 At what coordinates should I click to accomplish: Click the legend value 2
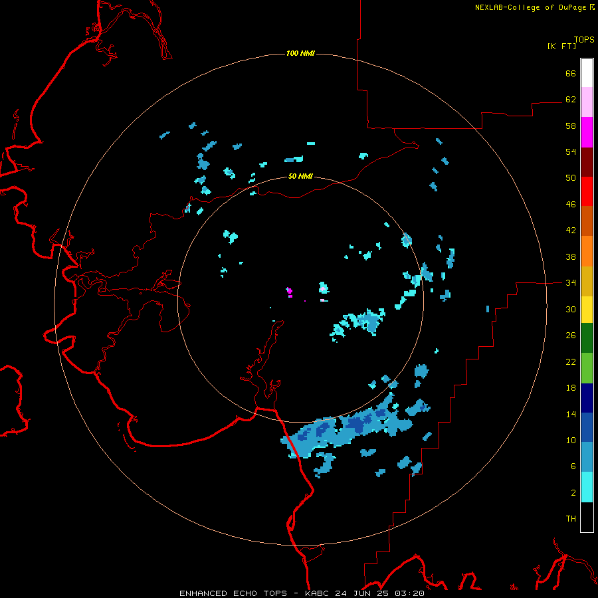point(573,492)
